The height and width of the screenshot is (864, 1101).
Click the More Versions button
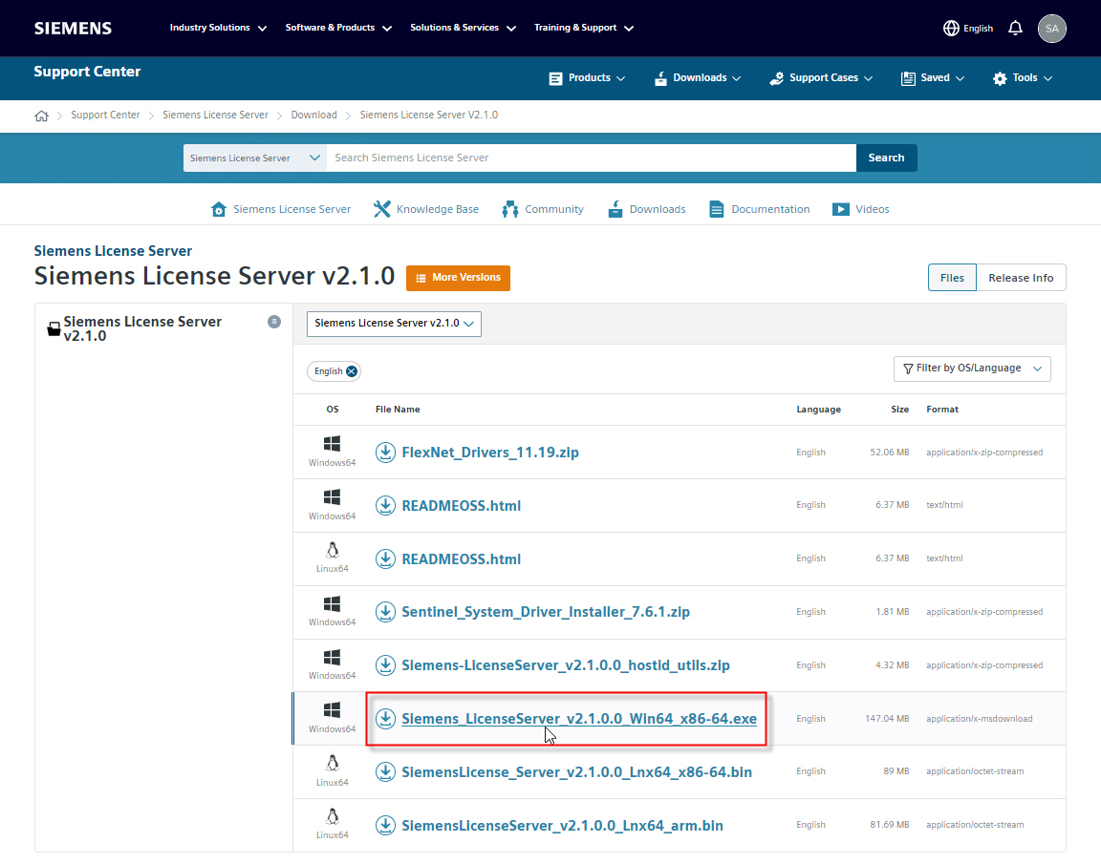[458, 277]
